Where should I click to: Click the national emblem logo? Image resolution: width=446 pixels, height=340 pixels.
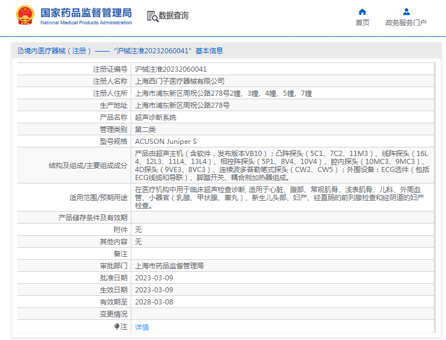pos(25,15)
